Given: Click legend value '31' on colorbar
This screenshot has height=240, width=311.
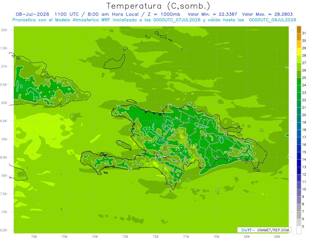Looking at the screenshot, I should (304, 33).
